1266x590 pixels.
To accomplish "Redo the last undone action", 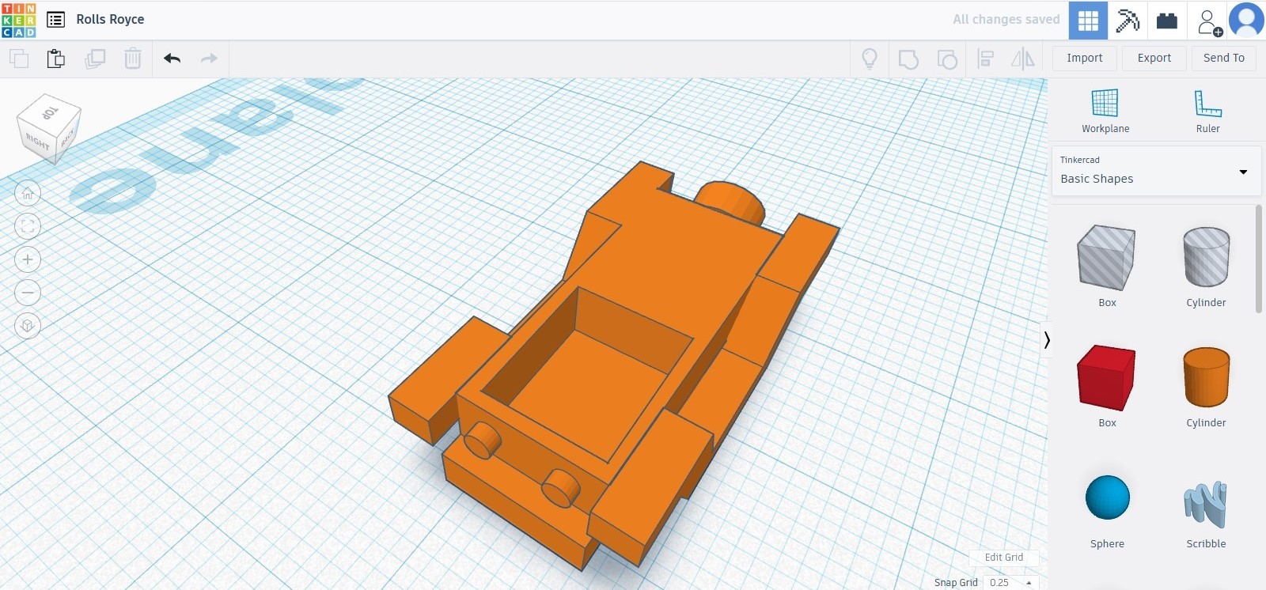I will (209, 59).
